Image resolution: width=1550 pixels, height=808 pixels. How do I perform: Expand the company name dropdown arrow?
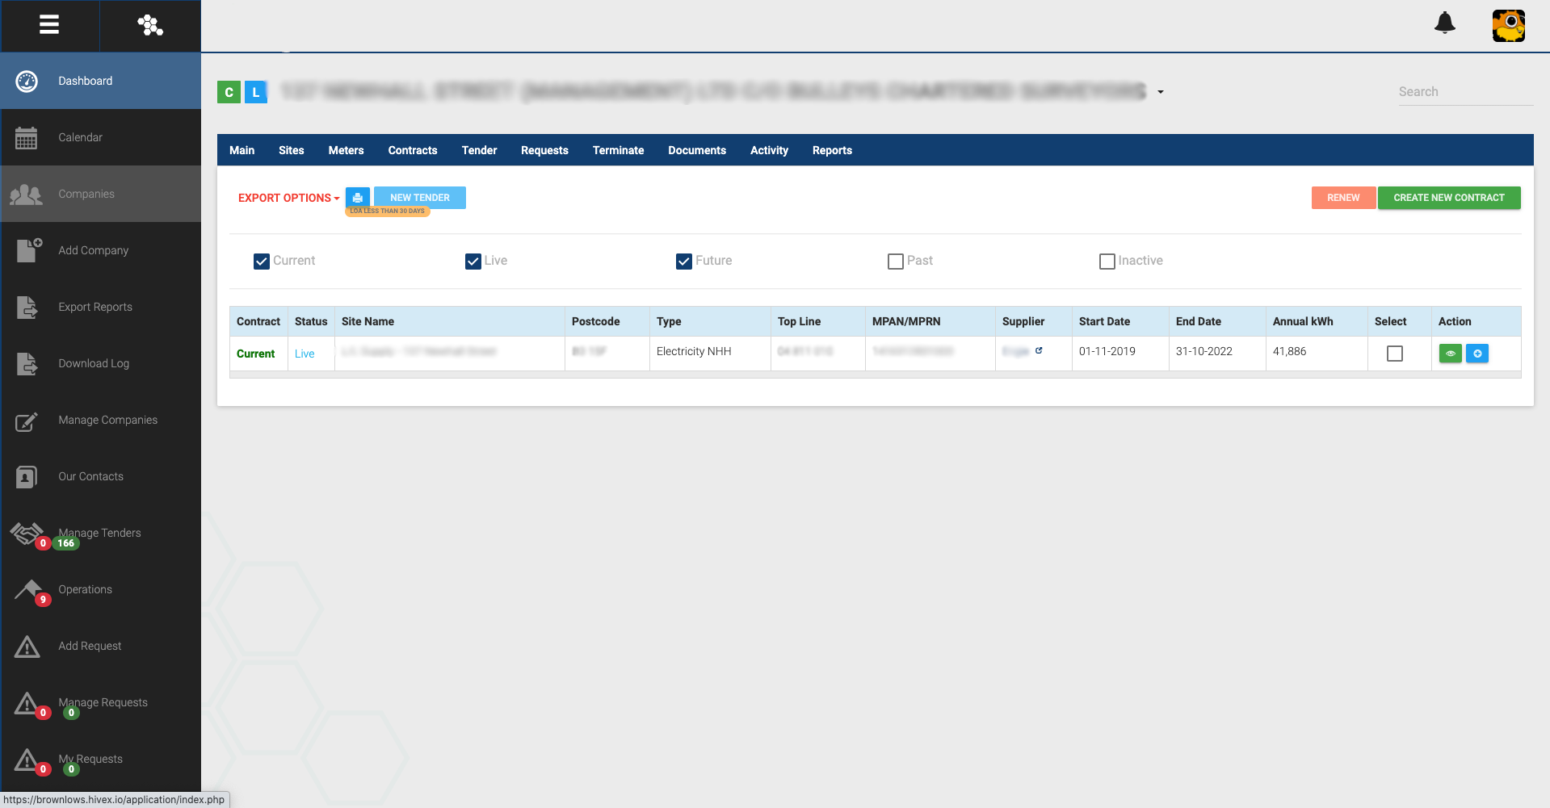pos(1160,92)
